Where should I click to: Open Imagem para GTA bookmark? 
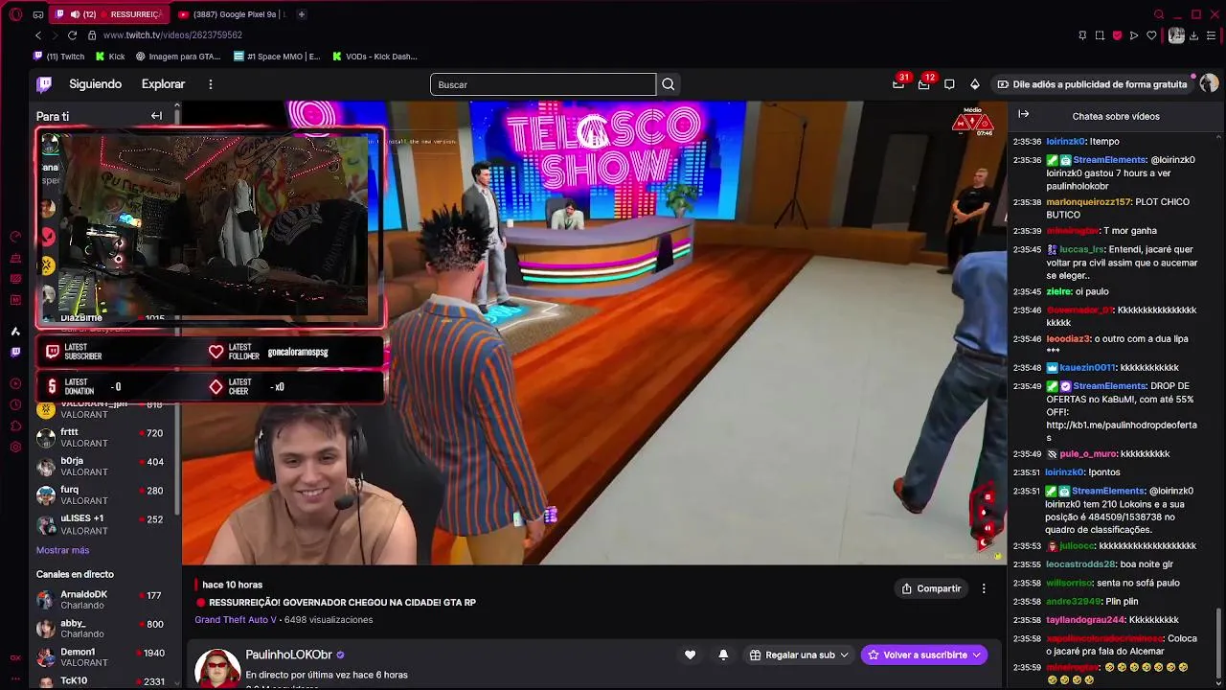178,57
